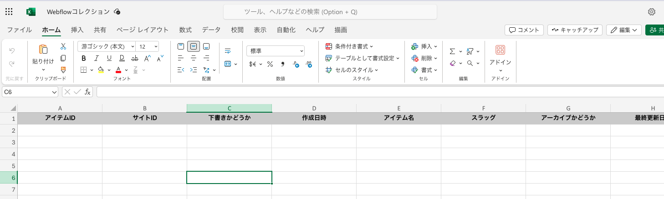664x199 pixels.
Task: Click the Copy icon in clipboard group
Action: 63,58
